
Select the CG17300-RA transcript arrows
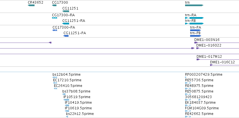54,18
